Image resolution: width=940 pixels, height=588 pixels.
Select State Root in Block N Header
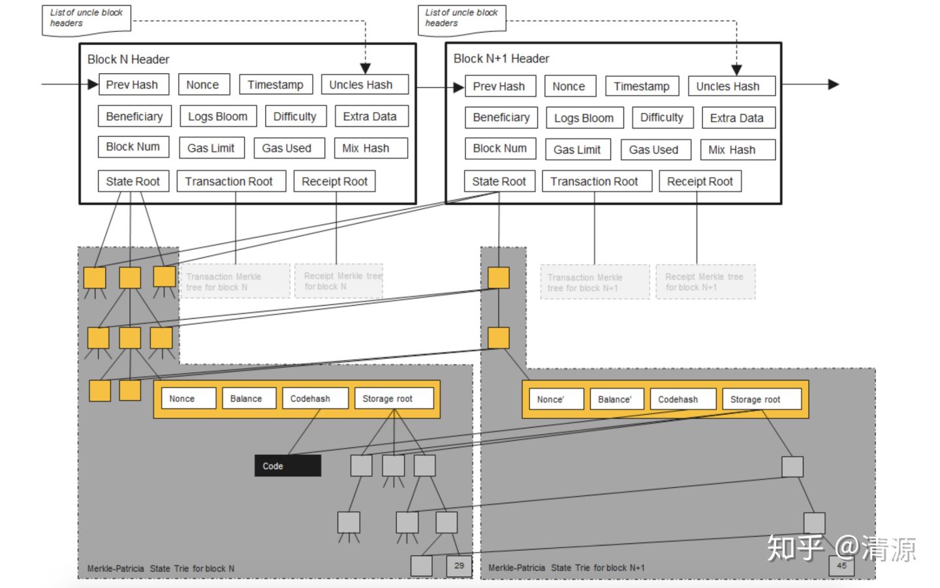coord(133,181)
